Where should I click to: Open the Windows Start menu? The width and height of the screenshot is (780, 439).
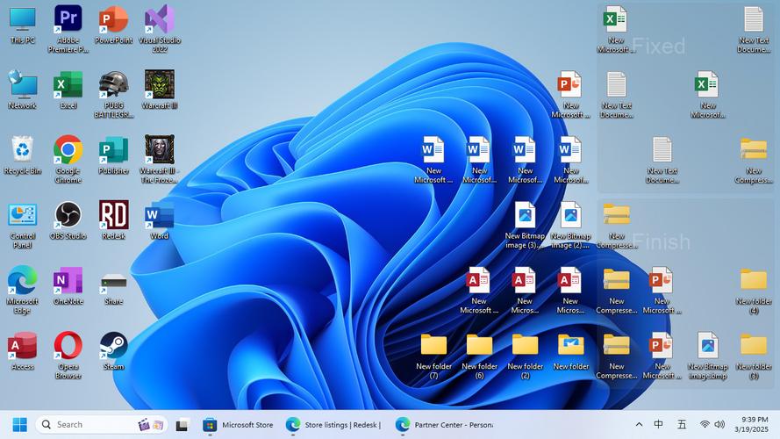[x=20, y=425]
